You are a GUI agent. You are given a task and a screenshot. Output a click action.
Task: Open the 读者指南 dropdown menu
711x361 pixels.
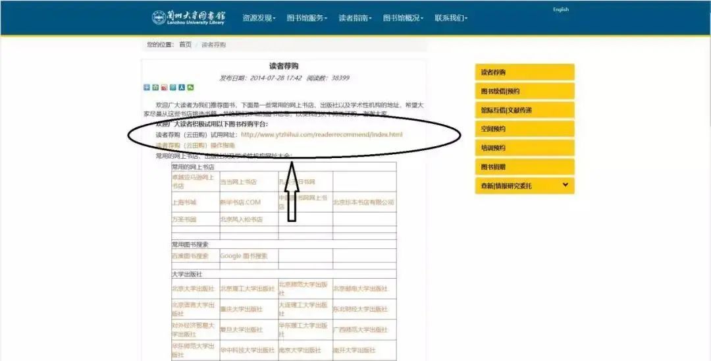click(x=355, y=18)
